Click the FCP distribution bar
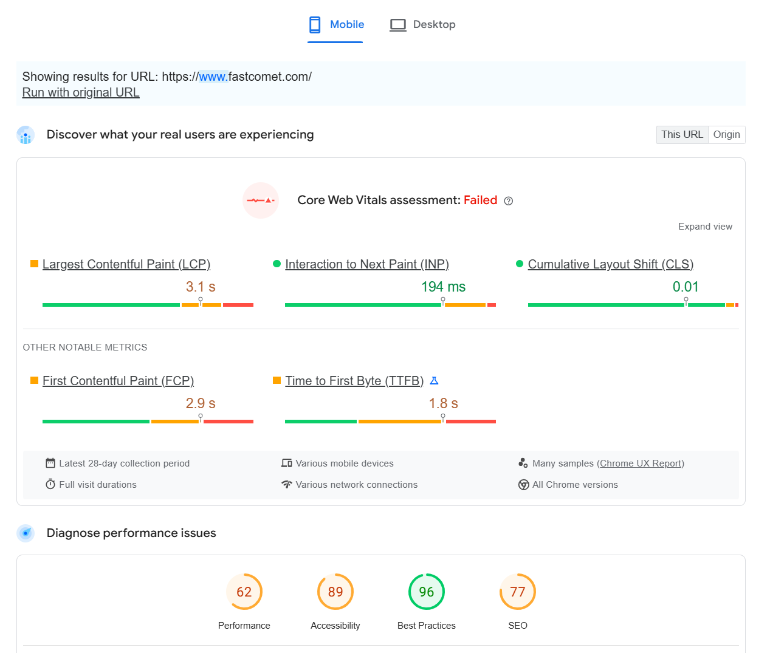770x653 pixels. [x=148, y=422]
